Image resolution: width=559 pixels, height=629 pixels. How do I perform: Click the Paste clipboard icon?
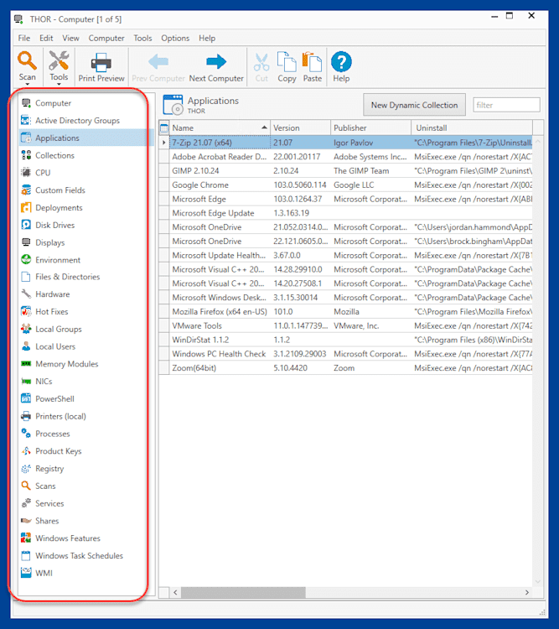[x=312, y=61]
